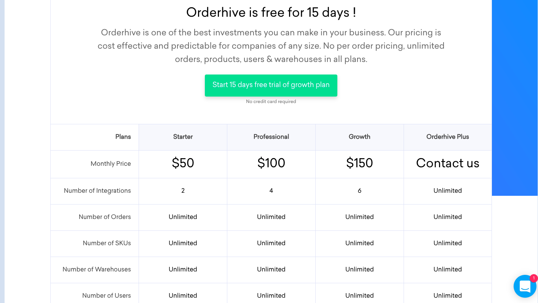Click the Orderhive Plus column header
The width and height of the screenshot is (538, 303).
448,136
